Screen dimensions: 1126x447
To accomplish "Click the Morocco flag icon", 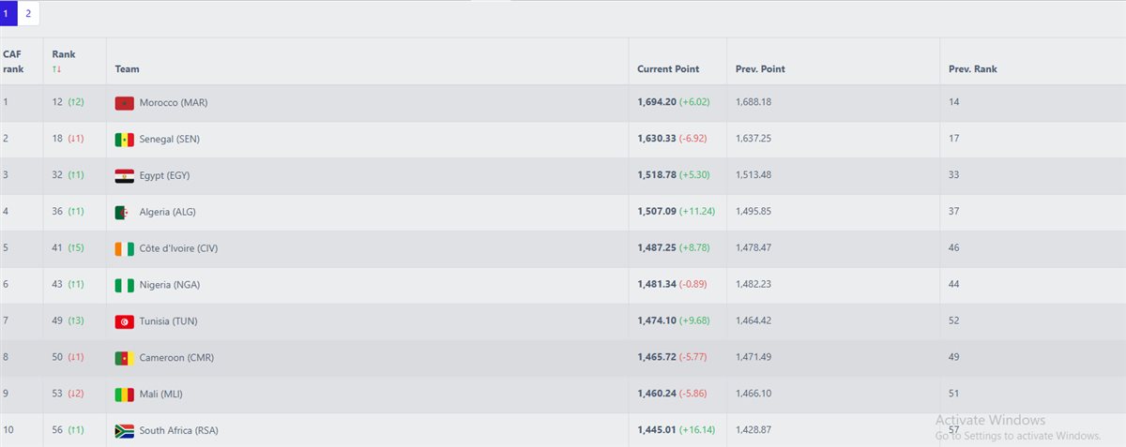I will [124, 103].
